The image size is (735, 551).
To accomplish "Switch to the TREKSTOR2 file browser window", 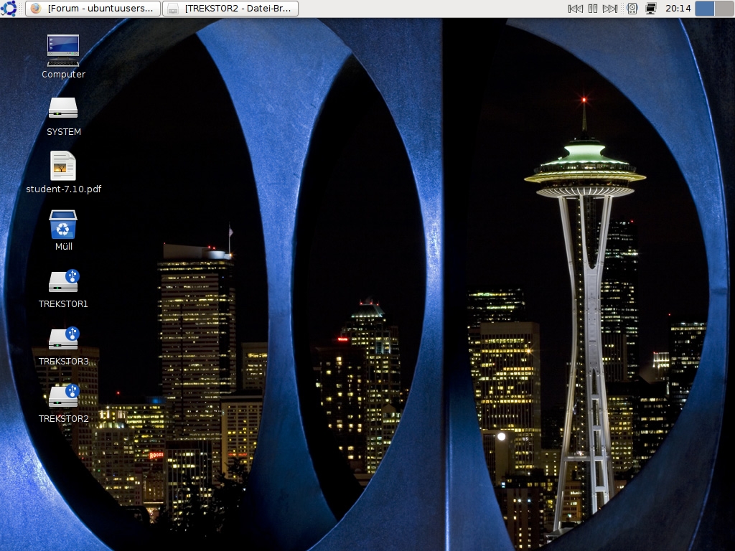I will point(230,9).
